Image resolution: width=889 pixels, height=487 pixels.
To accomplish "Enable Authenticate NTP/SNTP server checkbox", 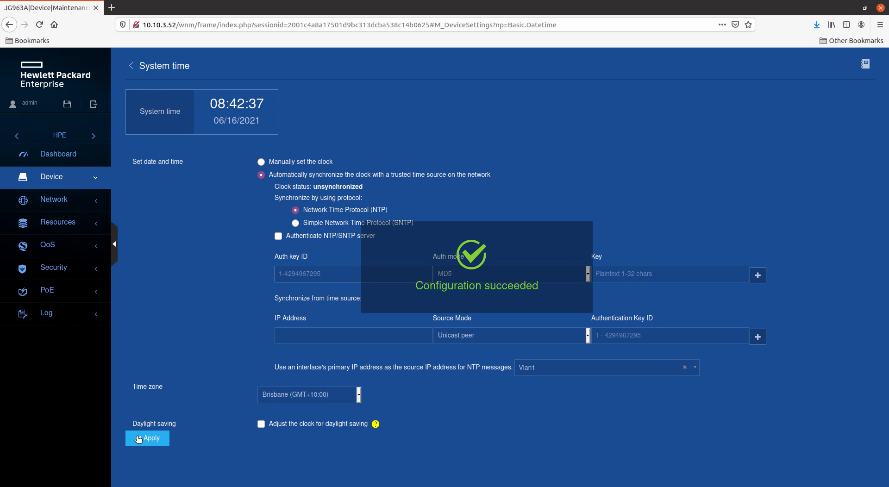I will tap(278, 236).
